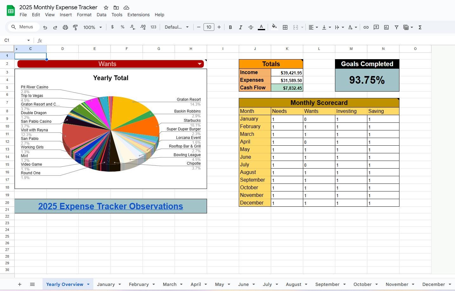Open the Insert menu
The height and width of the screenshot is (291, 455).
(66, 15)
